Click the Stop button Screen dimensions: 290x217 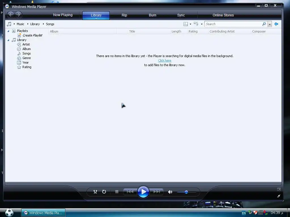click(117, 192)
